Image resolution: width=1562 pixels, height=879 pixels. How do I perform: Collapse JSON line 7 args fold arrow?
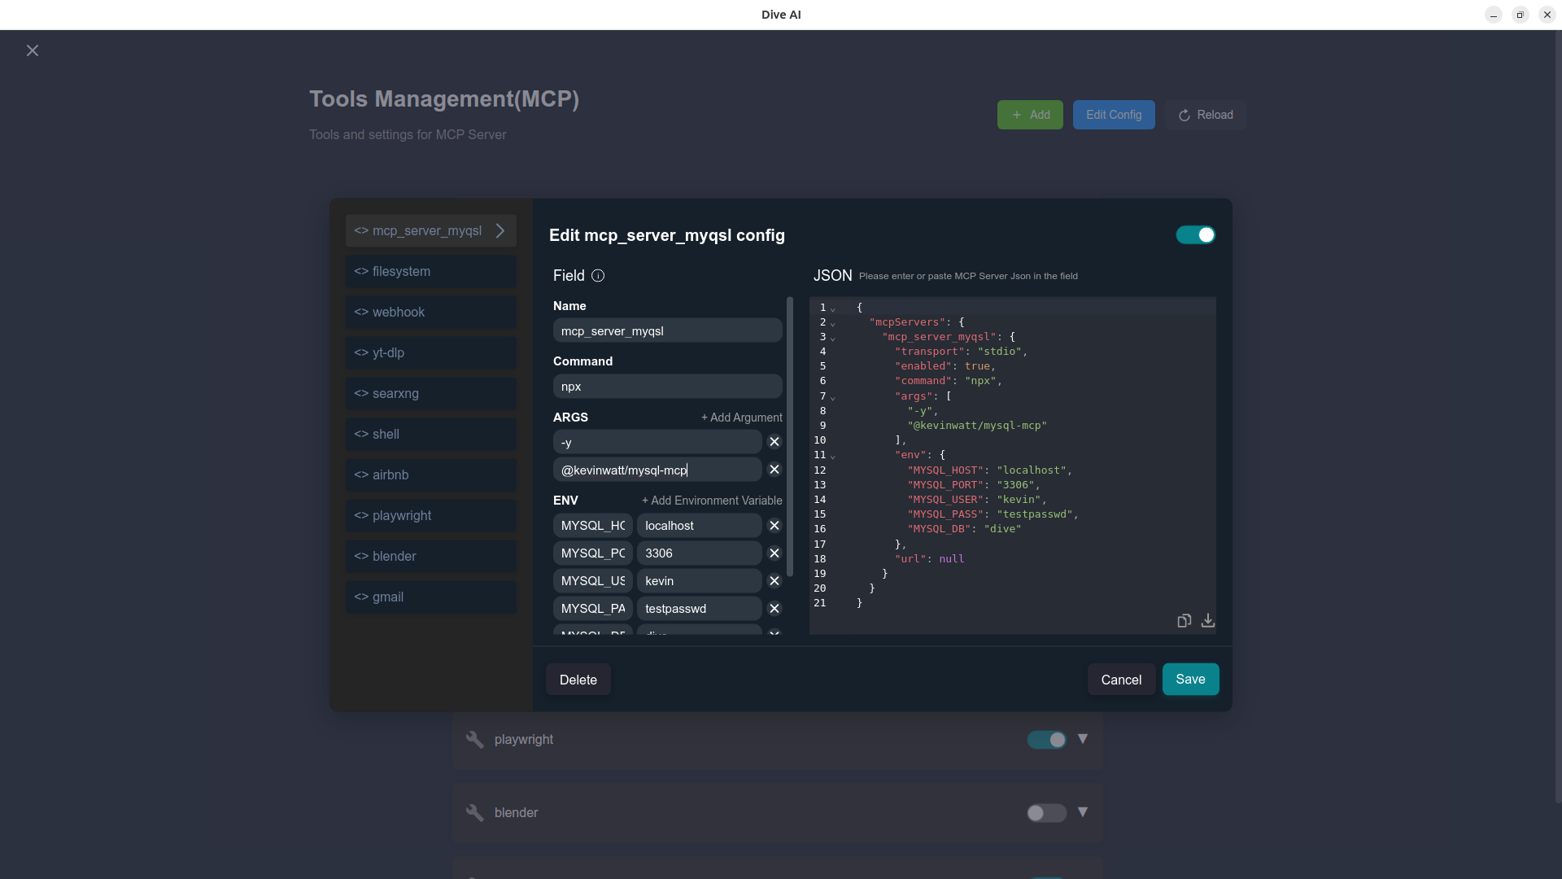(833, 397)
